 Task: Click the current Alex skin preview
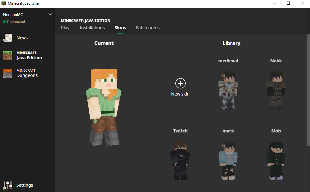coord(104,107)
